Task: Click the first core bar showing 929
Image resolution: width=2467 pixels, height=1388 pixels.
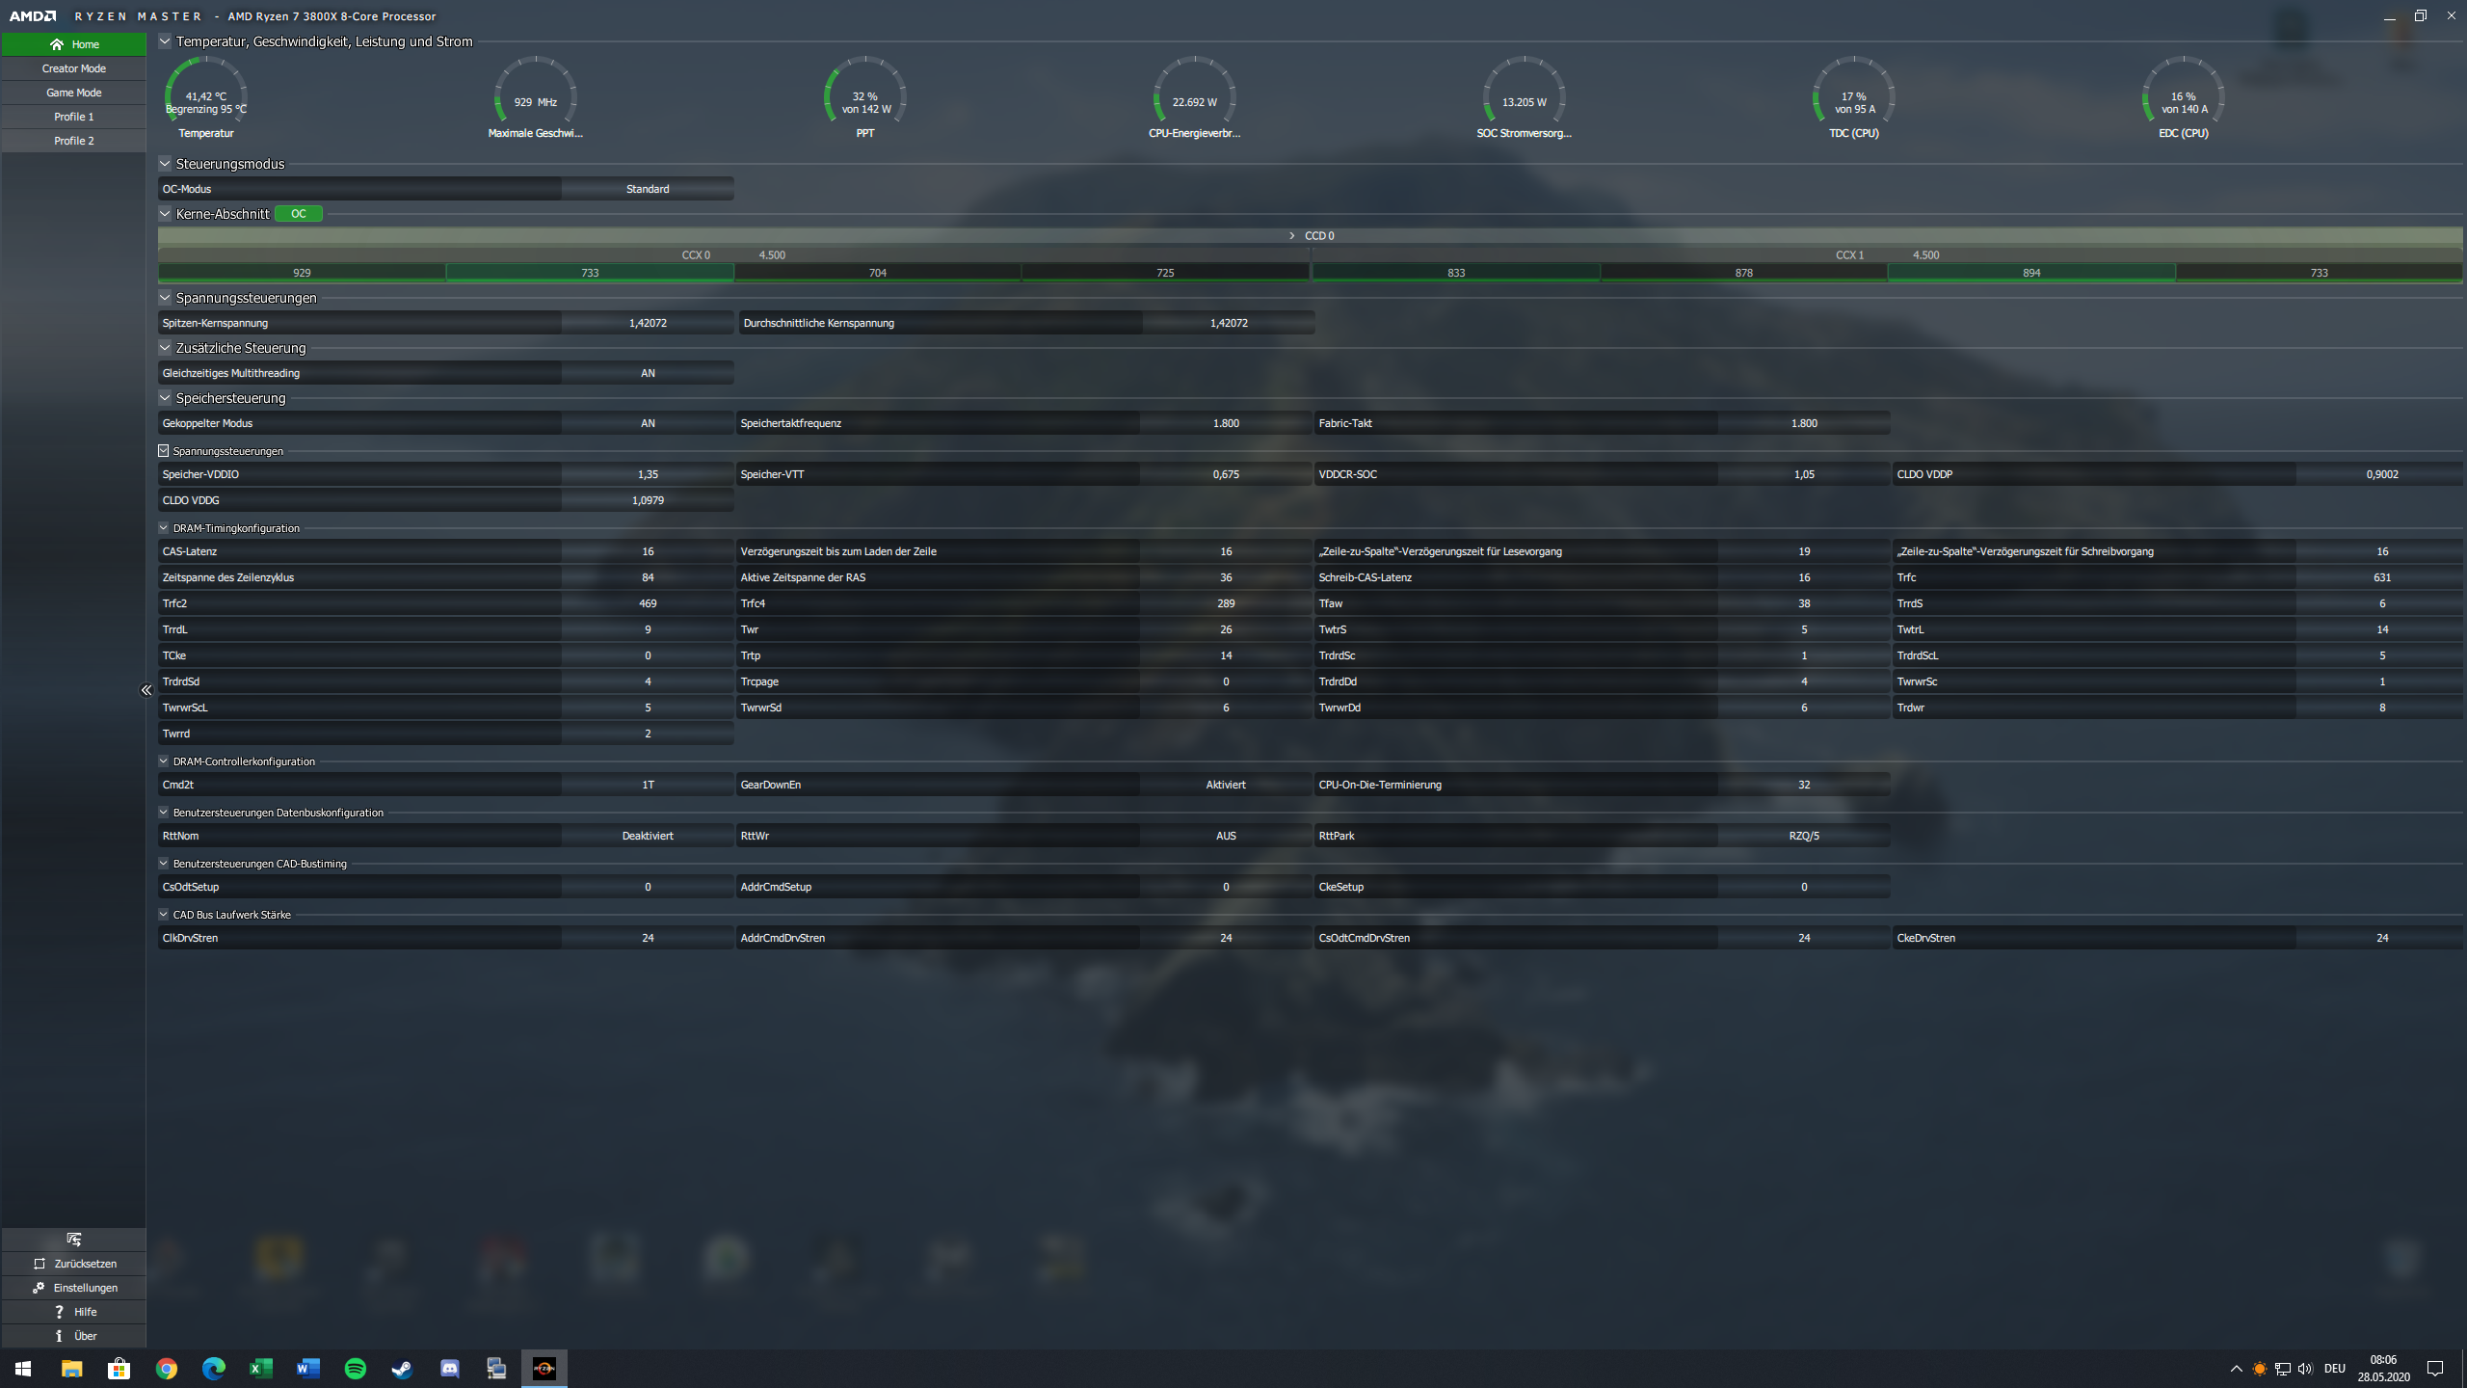Action: 302,273
